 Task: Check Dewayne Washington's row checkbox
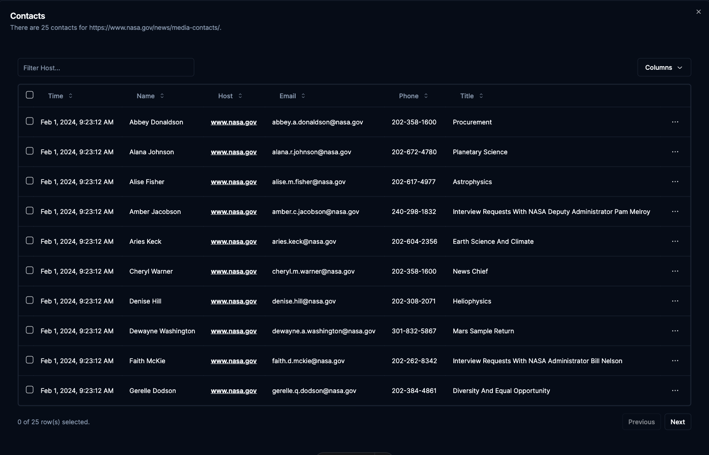tap(29, 330)
